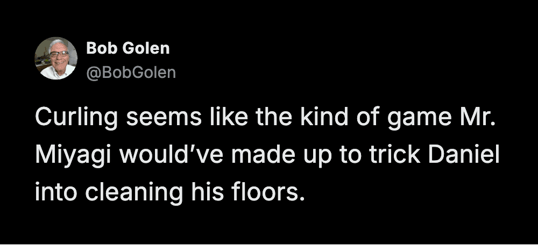Open the Bob Golen display name
This screenshot has width=538, height=245.
click(128, 48)
